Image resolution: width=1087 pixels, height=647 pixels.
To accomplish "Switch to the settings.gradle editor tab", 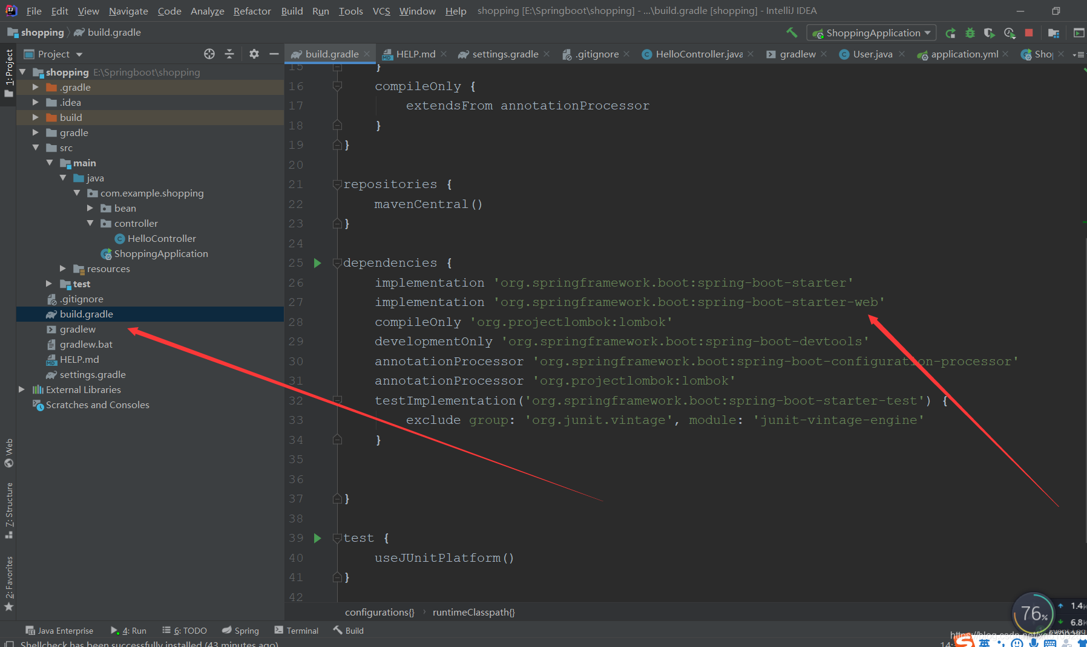I will [x=505, y=54].
